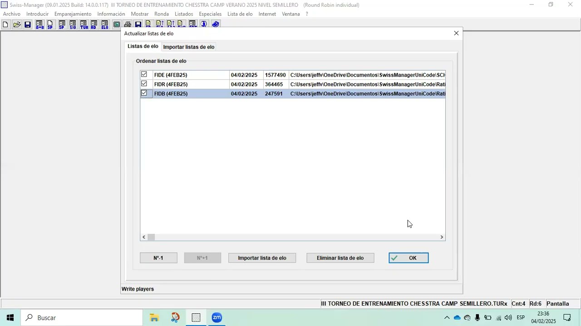Uncheck the FIDB (4FEB25) list checkbox
581x326 pixels.
tap(144, 93)
